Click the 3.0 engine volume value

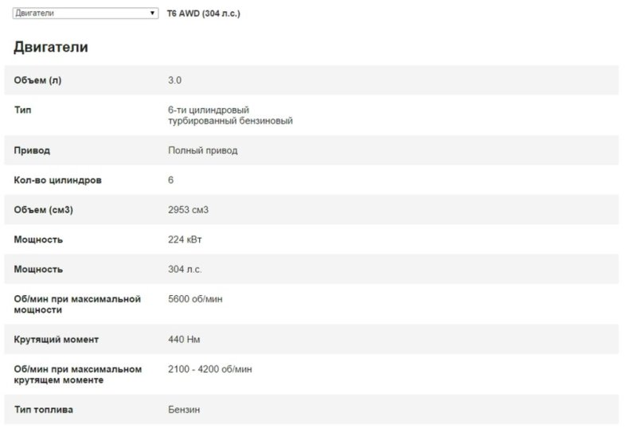pyautogui.click(x=175, y=80)
